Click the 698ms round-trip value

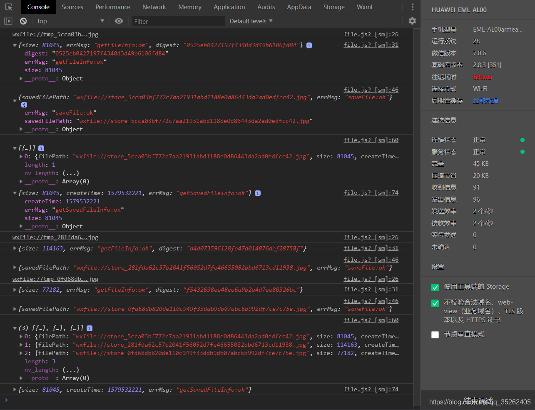point(483,77)
